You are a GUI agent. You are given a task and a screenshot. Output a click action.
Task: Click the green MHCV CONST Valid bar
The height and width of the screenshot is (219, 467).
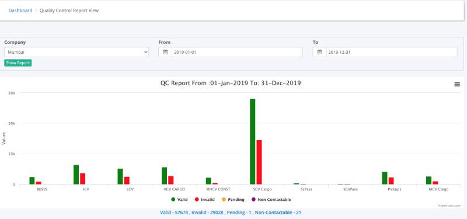coord(208,181)
